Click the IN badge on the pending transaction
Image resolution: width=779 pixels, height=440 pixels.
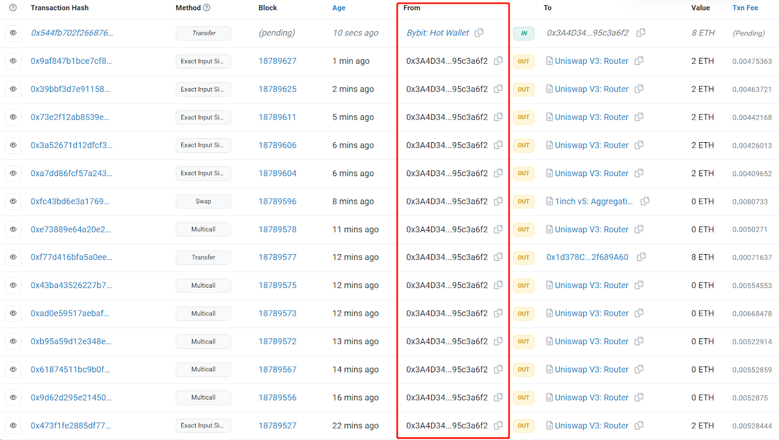click(523, 33)
